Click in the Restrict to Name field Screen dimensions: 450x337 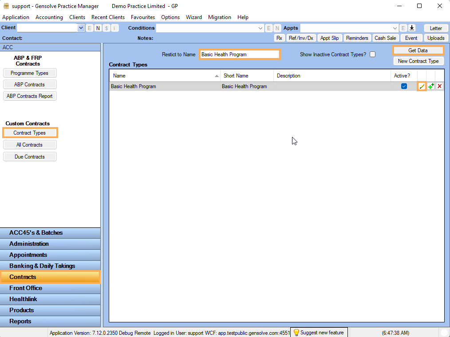click(240, 54)
